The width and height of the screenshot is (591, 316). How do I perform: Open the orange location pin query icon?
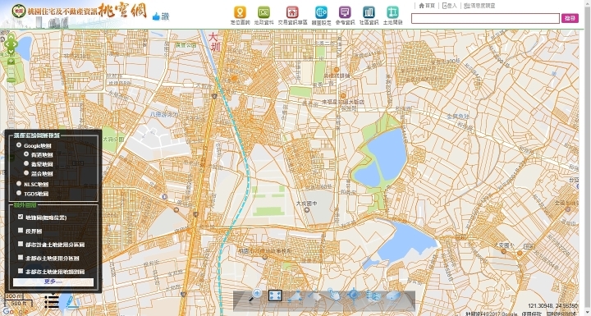click(x=240, y=12)
